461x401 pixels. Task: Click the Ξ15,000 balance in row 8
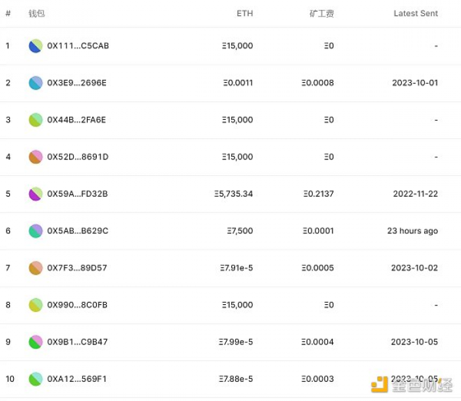237,305
